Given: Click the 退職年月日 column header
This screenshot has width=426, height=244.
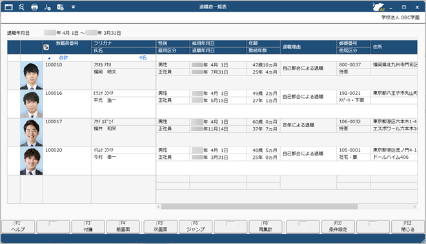Looking at the screenshot, I should click(218, 50).
